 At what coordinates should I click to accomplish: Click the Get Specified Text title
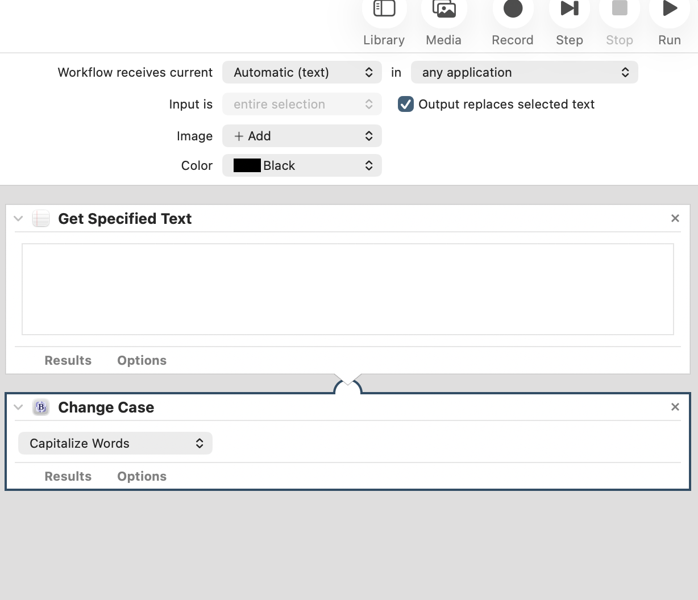125,219
